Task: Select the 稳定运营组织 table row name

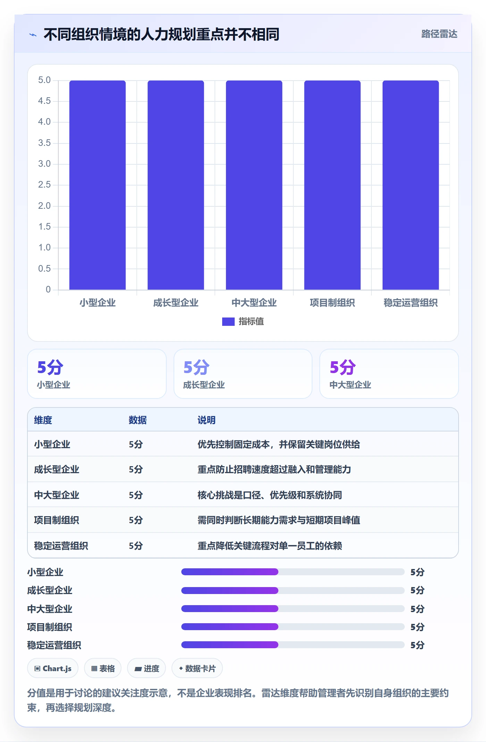Action: click(61, 546)
